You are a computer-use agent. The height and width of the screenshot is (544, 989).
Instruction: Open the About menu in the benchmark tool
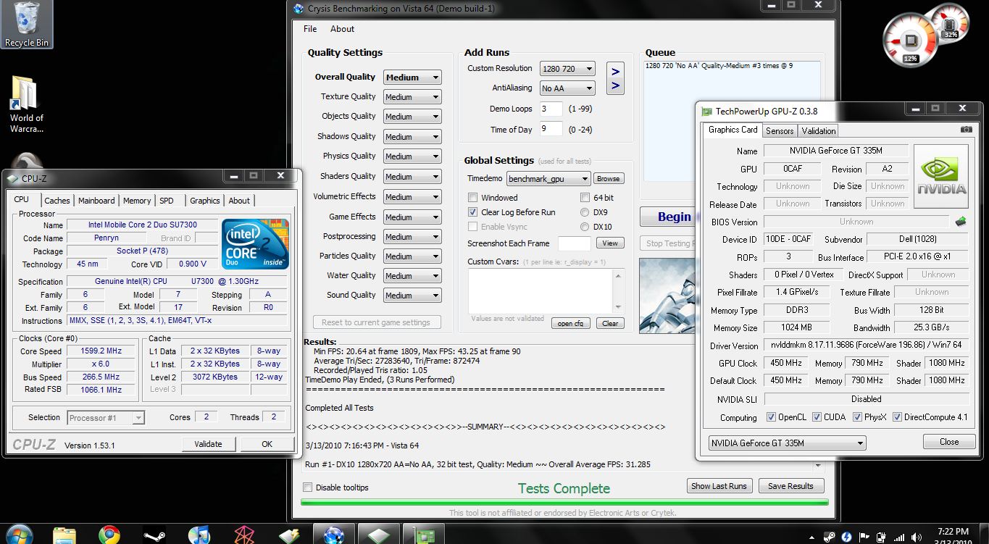[x=342, y=29]
